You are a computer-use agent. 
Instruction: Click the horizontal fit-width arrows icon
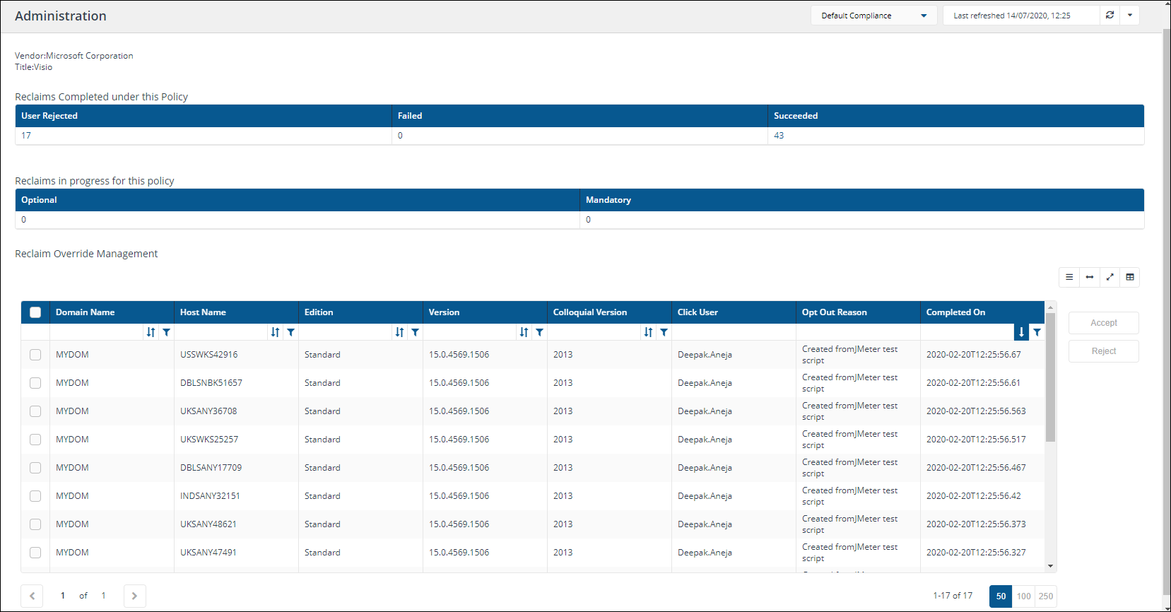point(1090,277)
